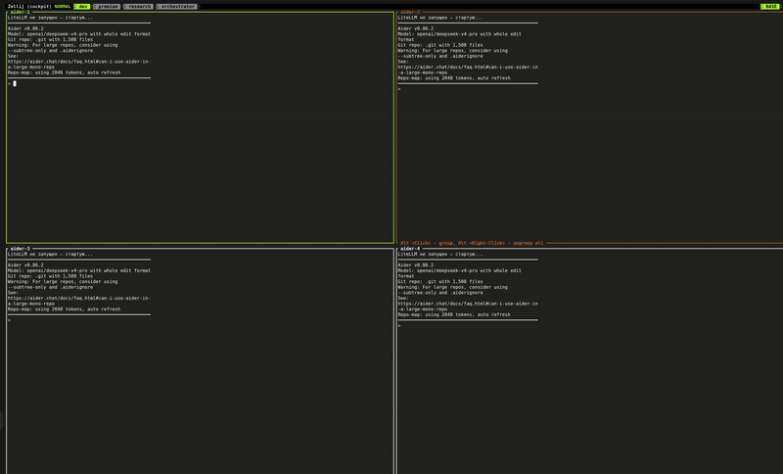Screen dimensions: 783x474
Task: Focus the aider-2 pane title
Action: (x=410, y=12)
